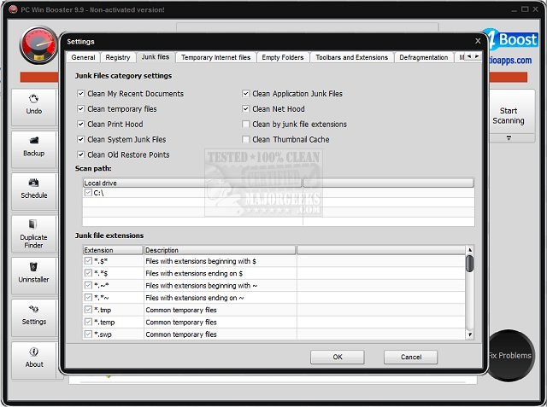The width and height of the screenshot is (547, 407).
Task: Select the *.*~ extension row
Action: pos(274,297)
